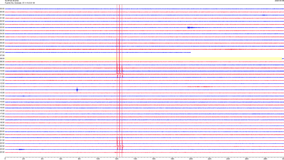Click the 12m tick label on time axis
This screenshot has width=284, height=160.
(x=117, y=159)
